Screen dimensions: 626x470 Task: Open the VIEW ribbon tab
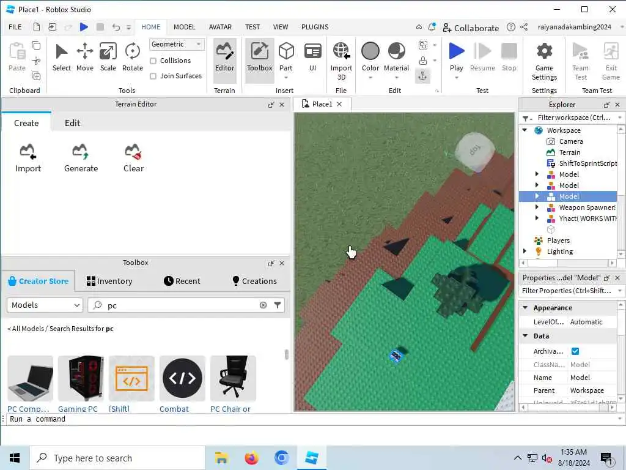[x=280, y=27]
